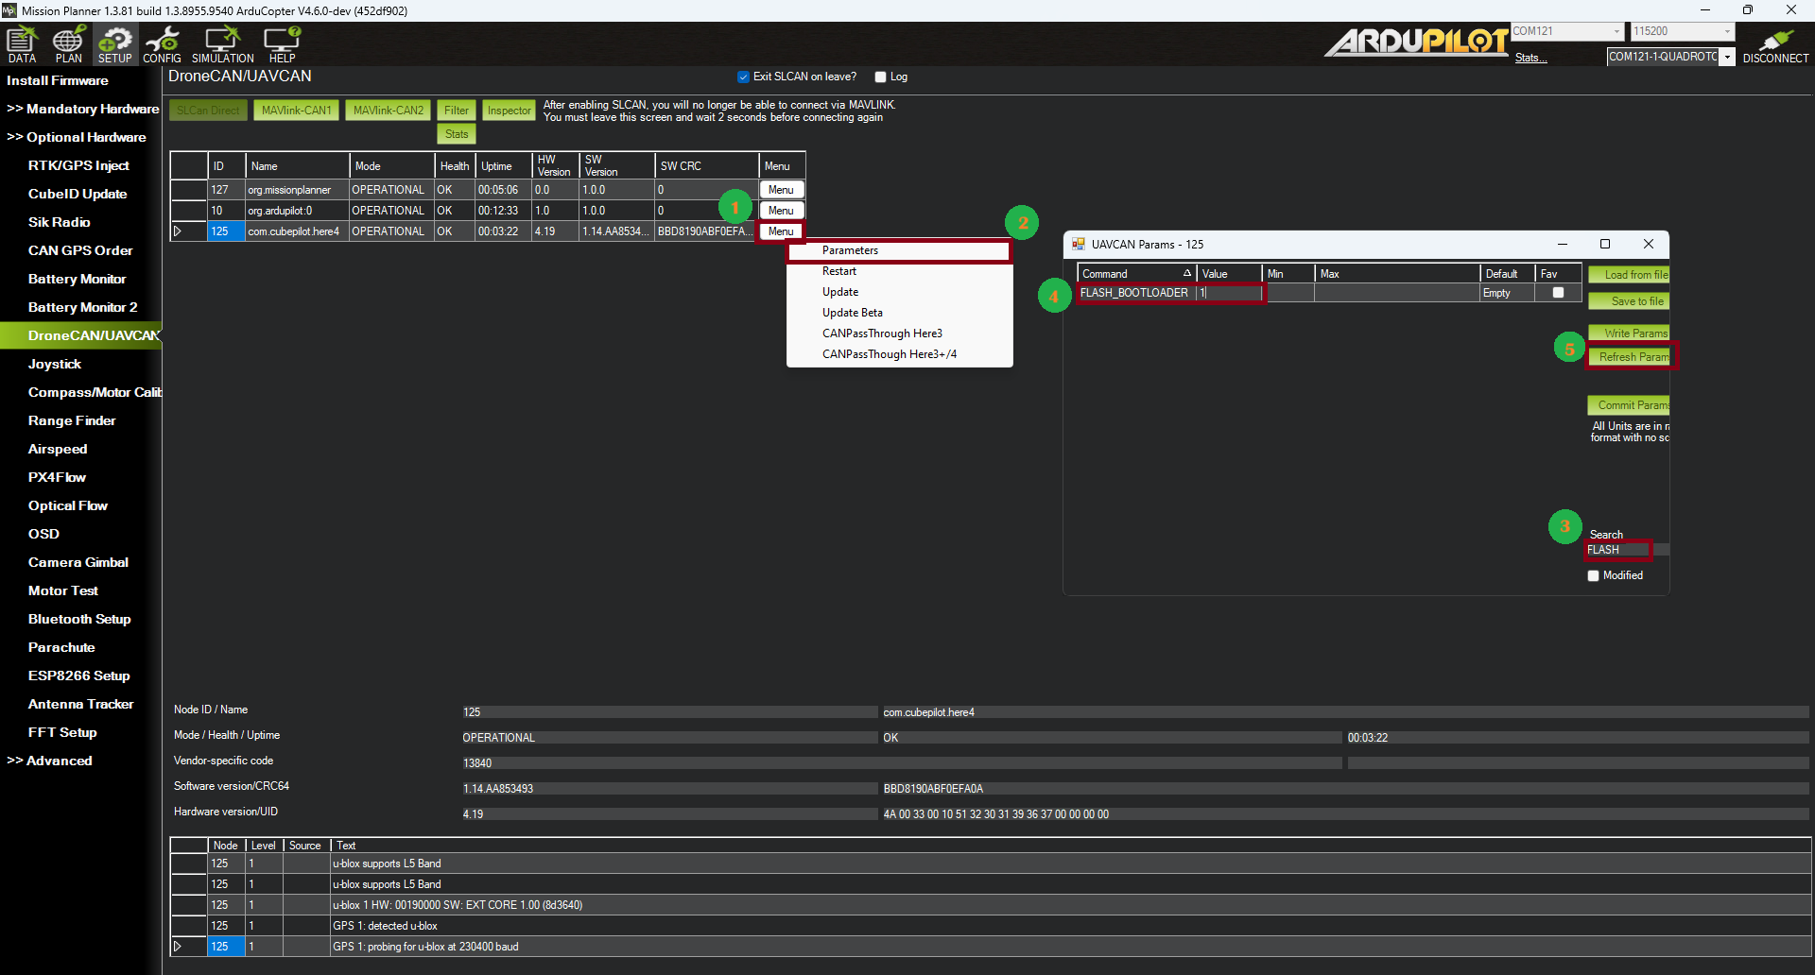Select the FLASH_BOOTLOADER command cell
Screen dimensions: 1815x975
[1137, 293]
